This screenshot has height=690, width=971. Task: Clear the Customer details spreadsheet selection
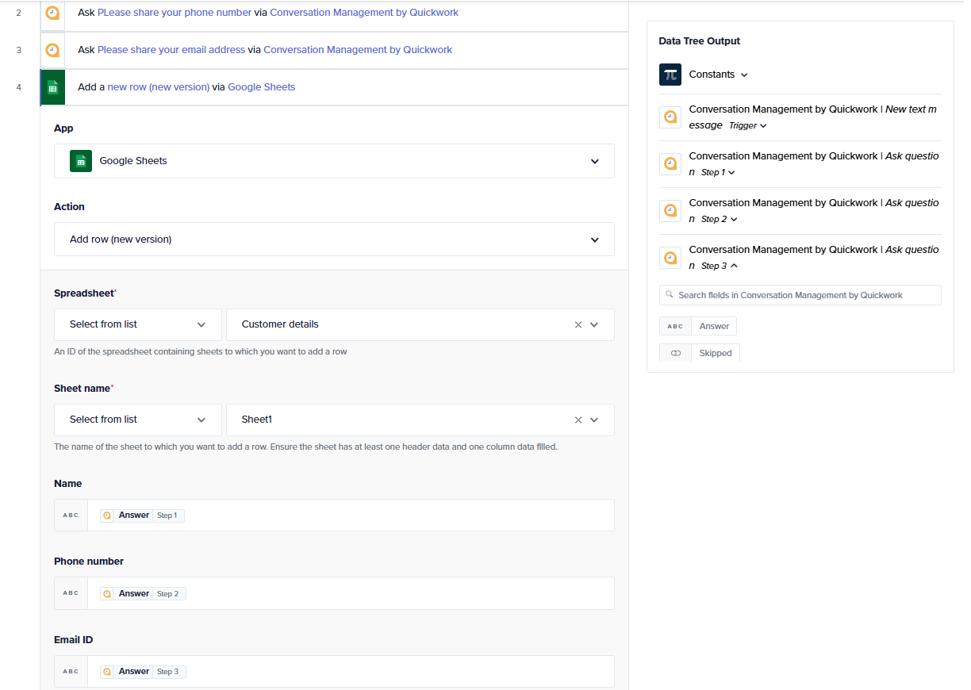[x=578, y=324]
